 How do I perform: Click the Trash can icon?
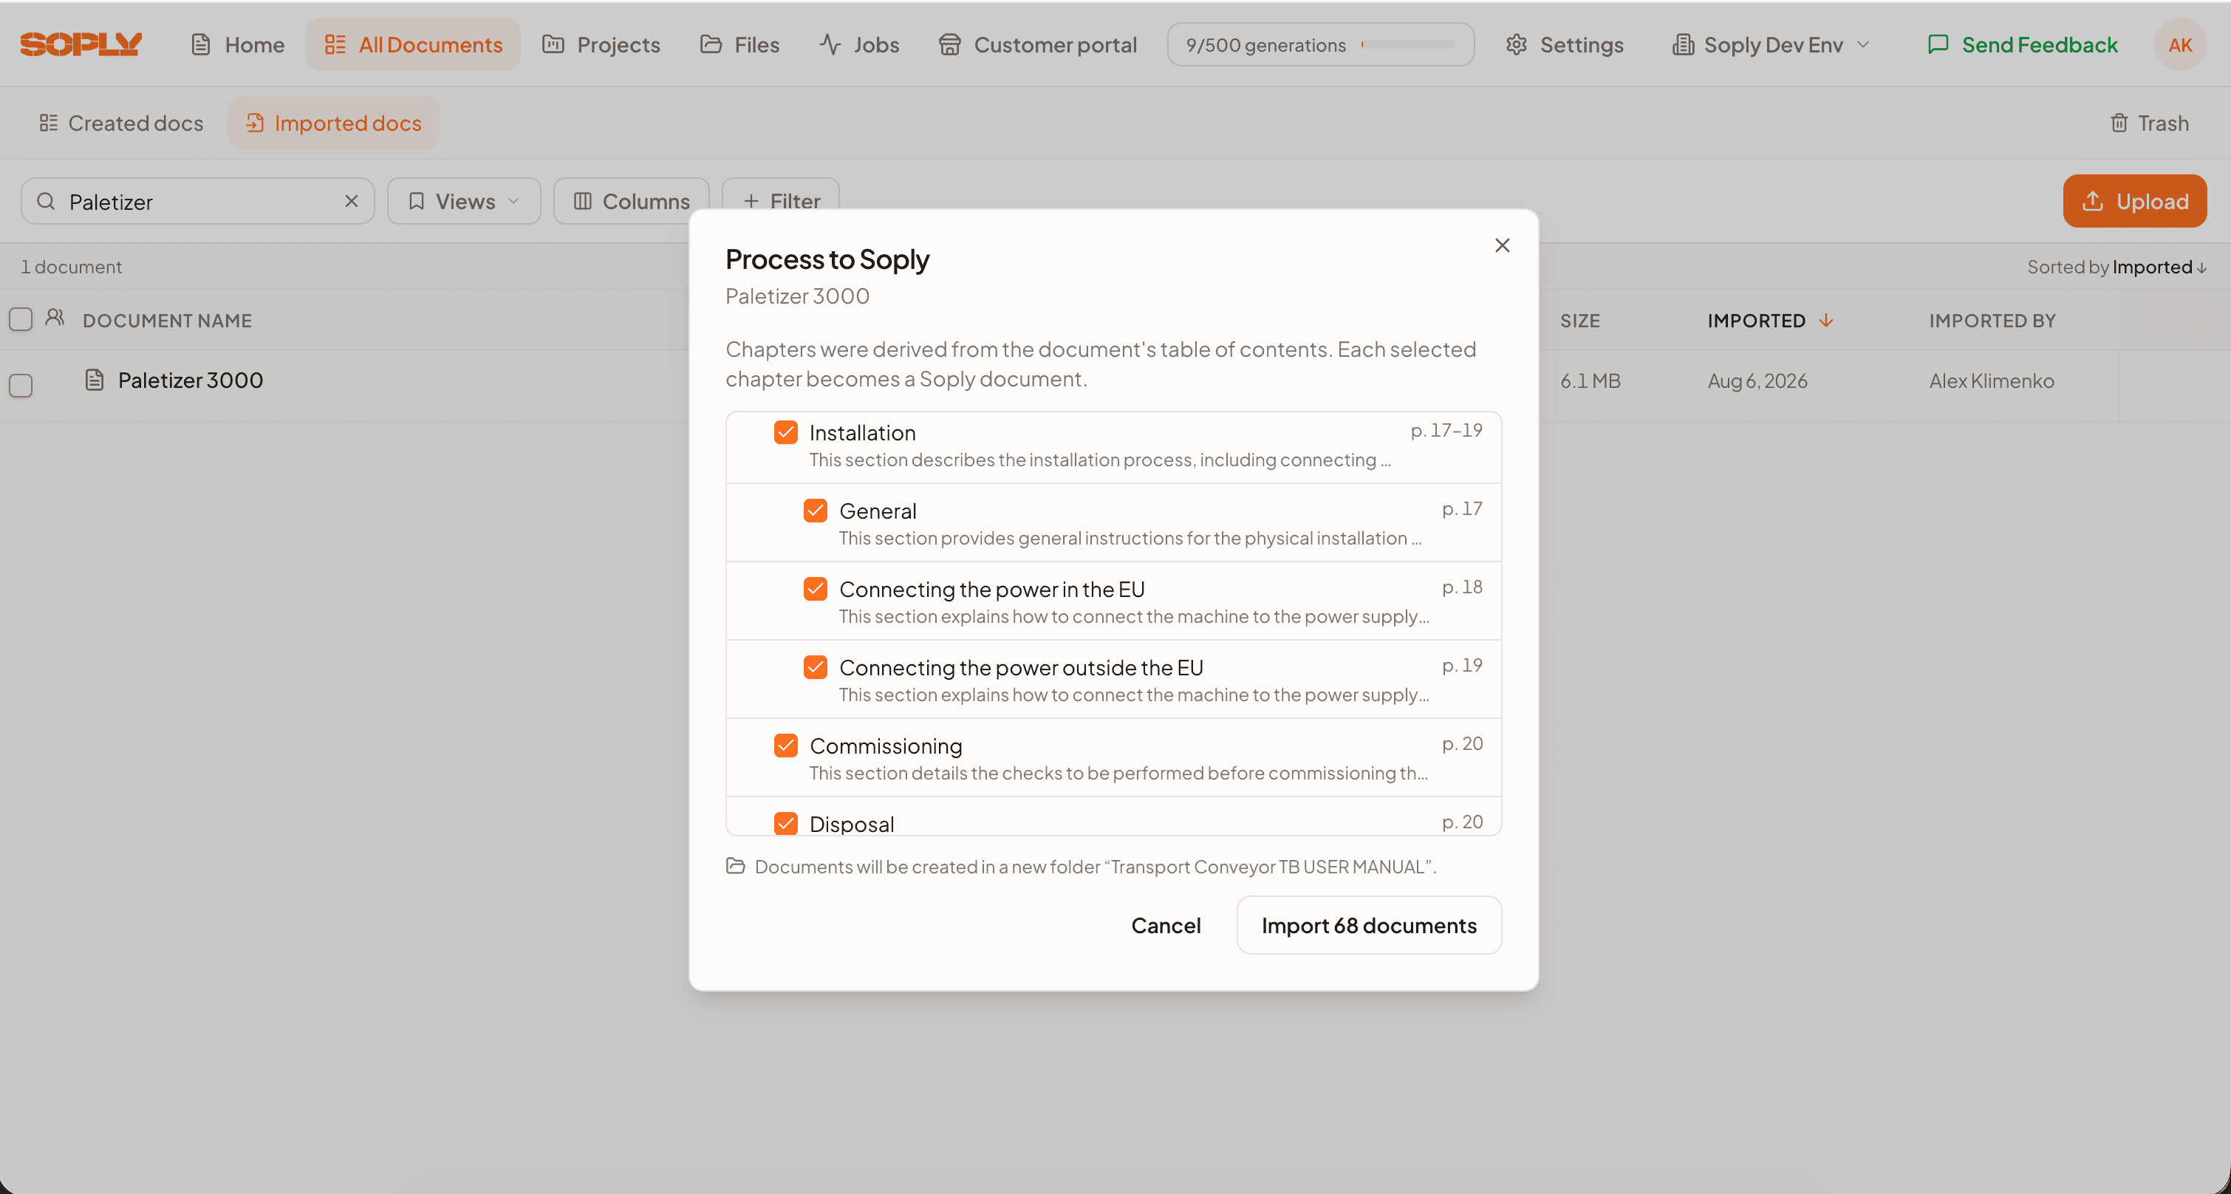[2119, 123]
